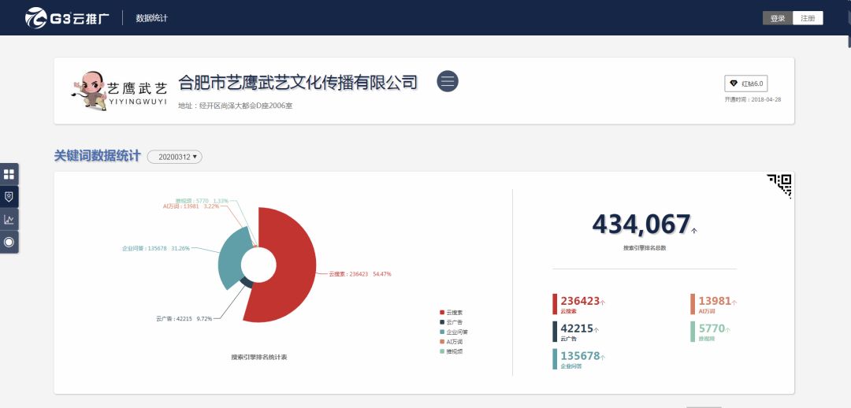This screenshot has height=408, width=851.
Task: Click the 红钻6.0 badge
Action: point(745,83)
